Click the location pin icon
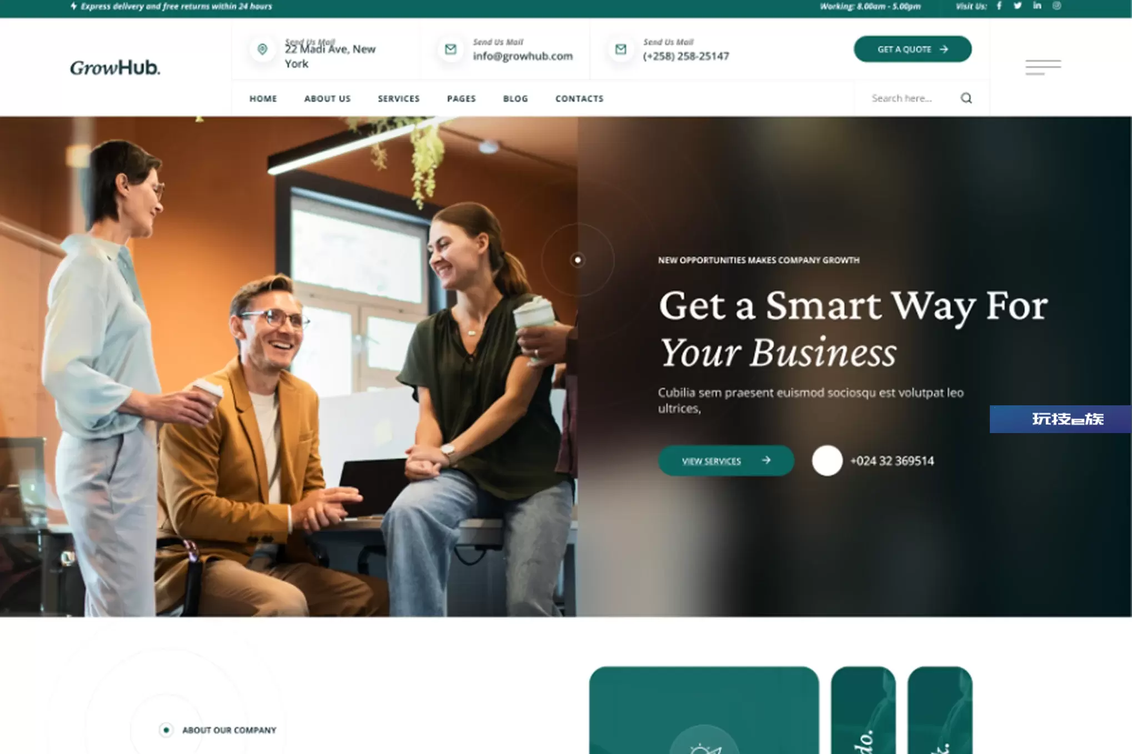This screenshot has width=1132, height=754. point(262,49)
